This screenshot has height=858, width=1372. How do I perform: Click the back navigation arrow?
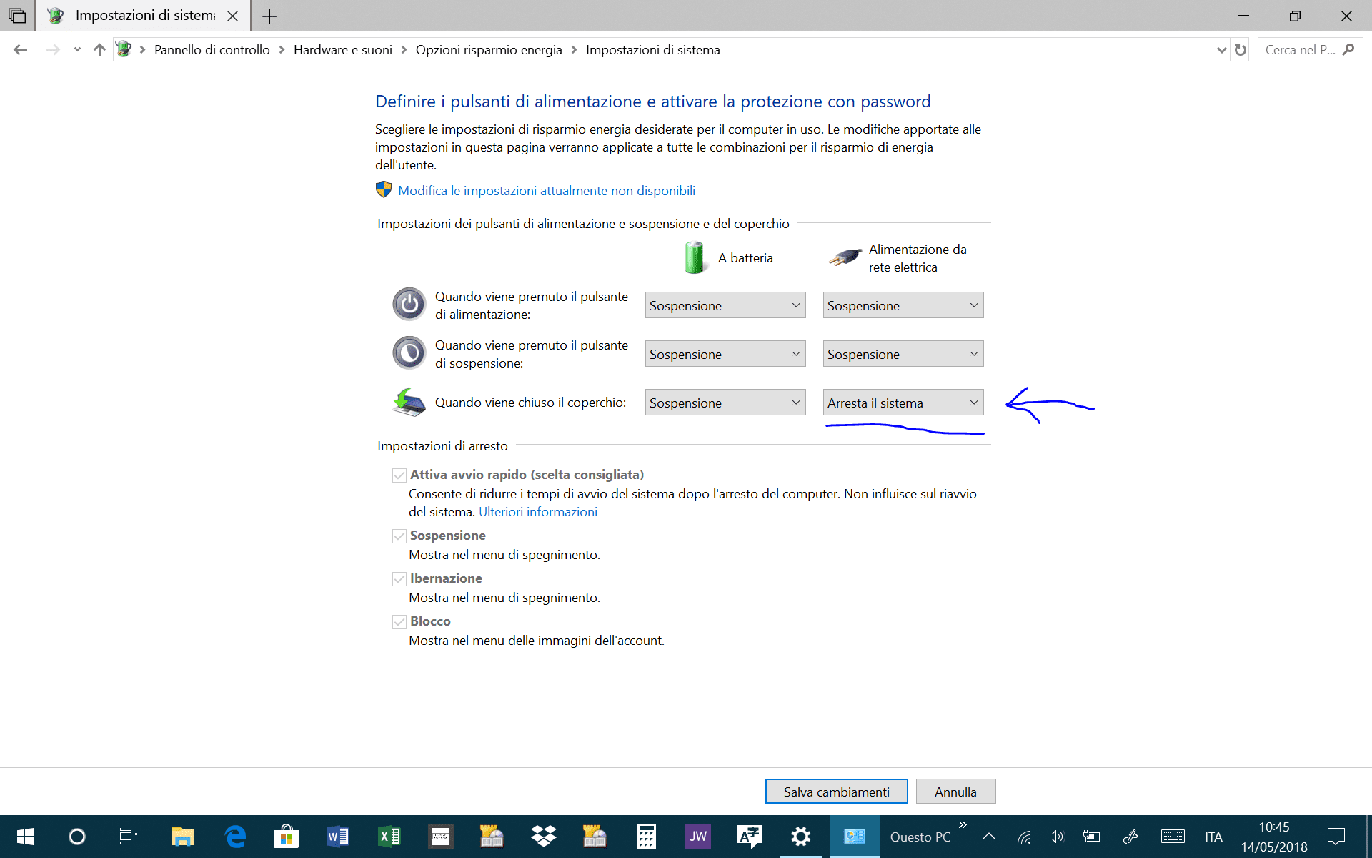point(20,49)
